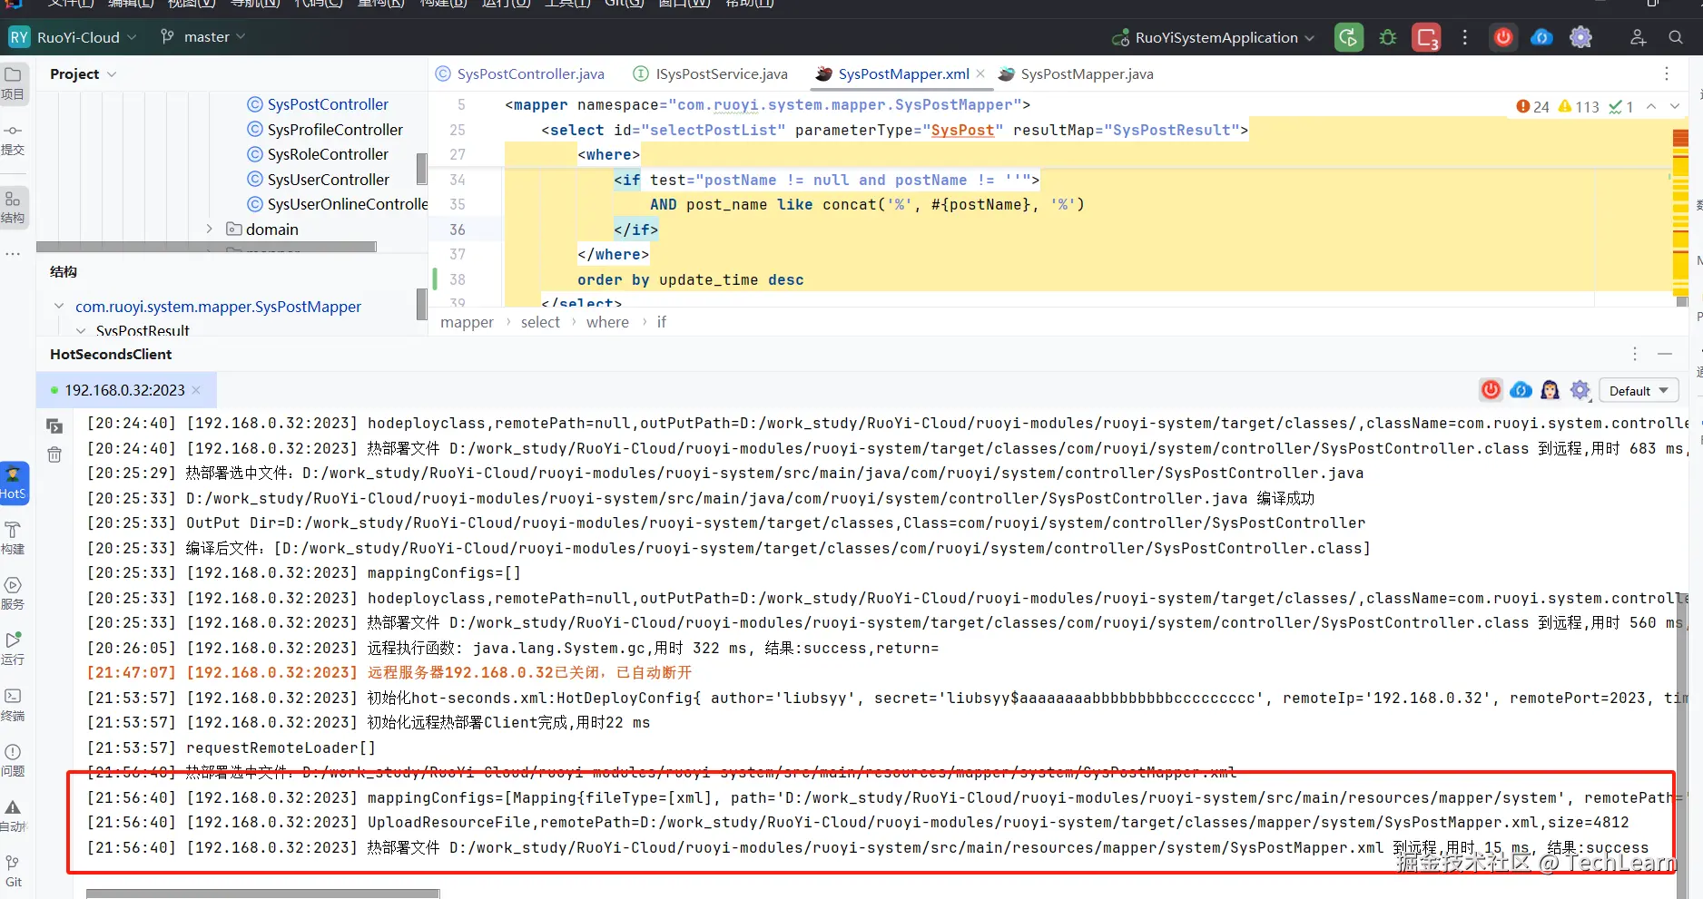Click the green rerun application icon
1703x899 pixels.
pos(1349,37)
